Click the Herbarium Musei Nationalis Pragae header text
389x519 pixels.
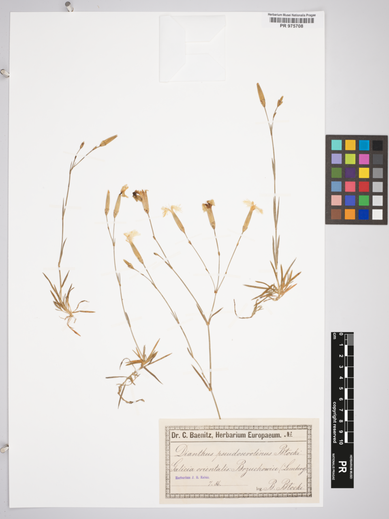(x=291, y=15)
